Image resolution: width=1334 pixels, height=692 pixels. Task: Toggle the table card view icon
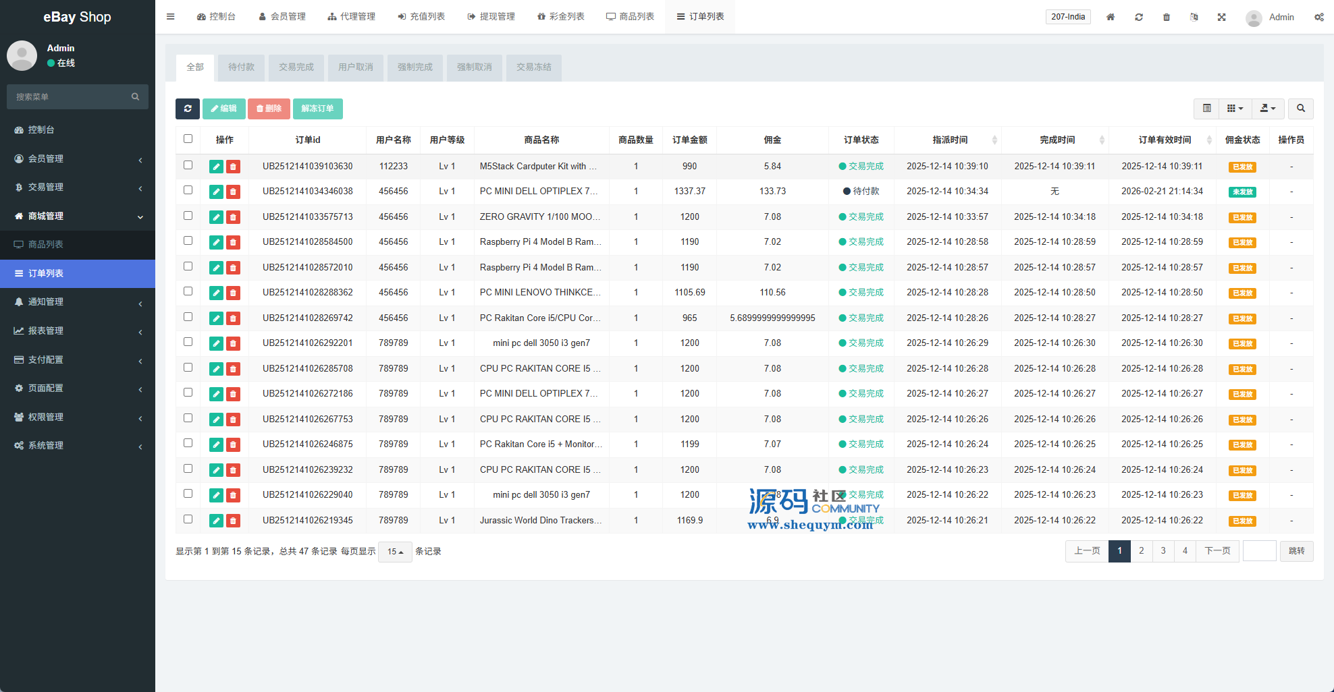click(x=1206, y=109)
